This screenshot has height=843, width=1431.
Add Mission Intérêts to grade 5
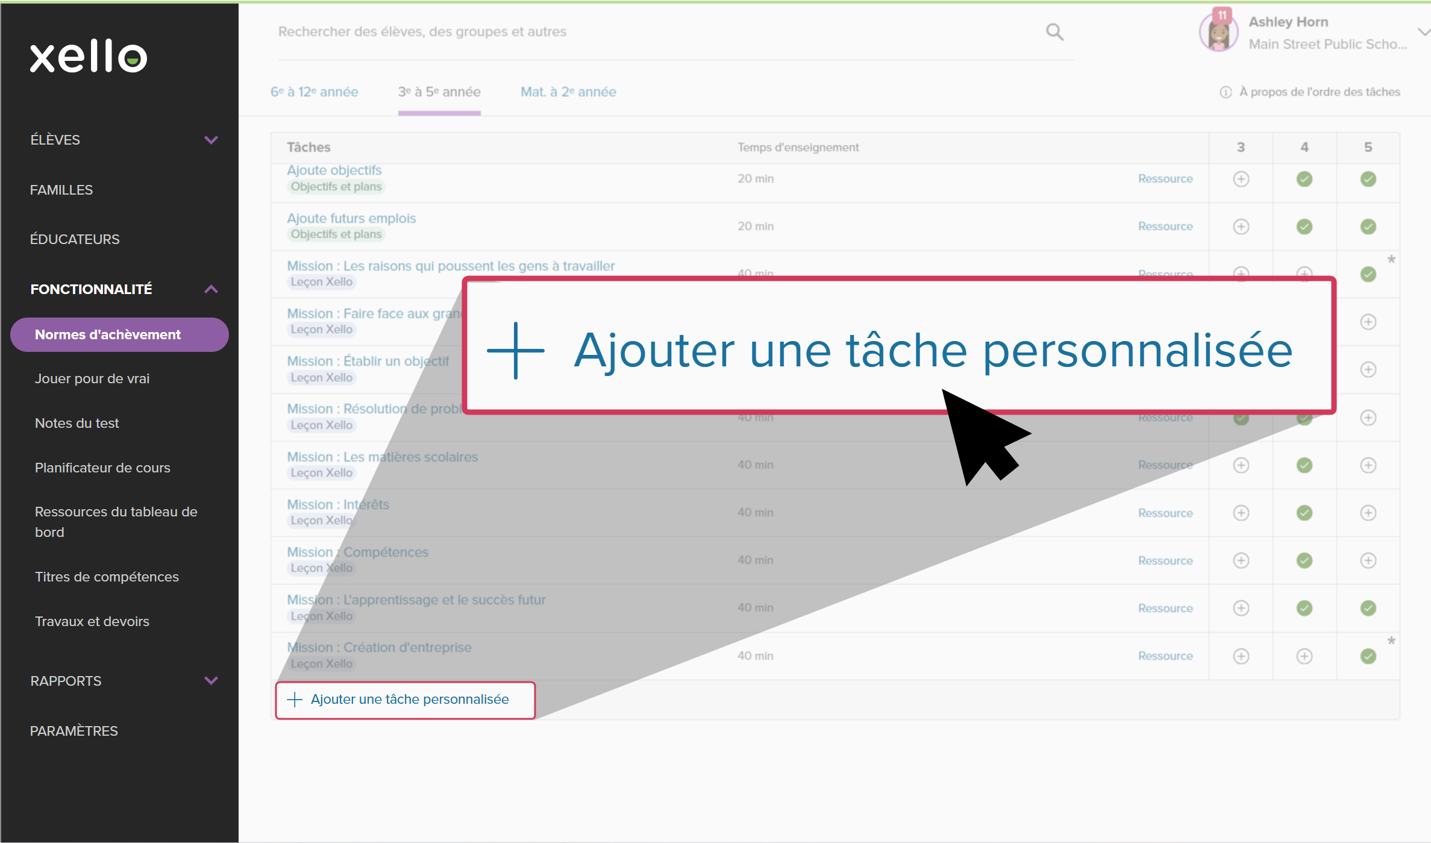click(x=1368, y=513)
